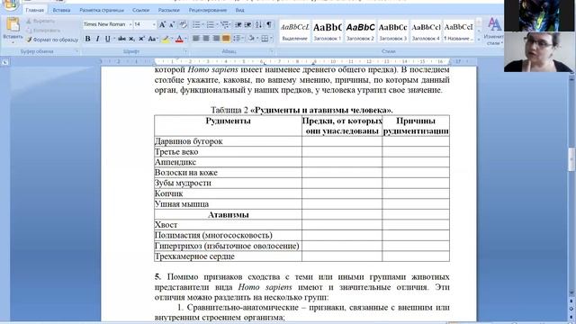Expand the styles gallery with More arrow
Image resolution: width=576 pixels, height=324 pixels.
pyautogui.click(x=479, y=40)
